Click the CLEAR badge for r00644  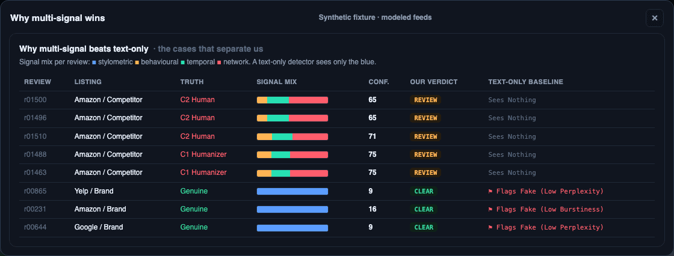pyautogui.click(x=424, y=227)
